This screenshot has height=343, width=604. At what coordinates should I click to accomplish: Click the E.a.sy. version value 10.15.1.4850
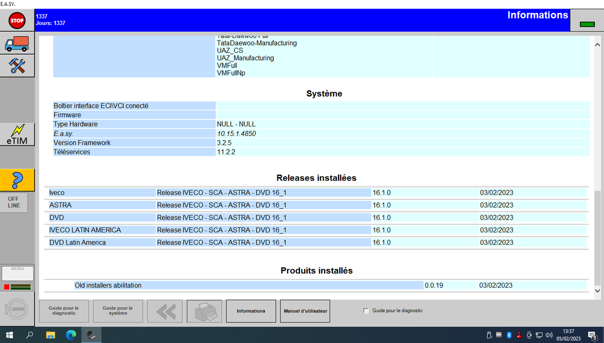[x=236, y=134]
